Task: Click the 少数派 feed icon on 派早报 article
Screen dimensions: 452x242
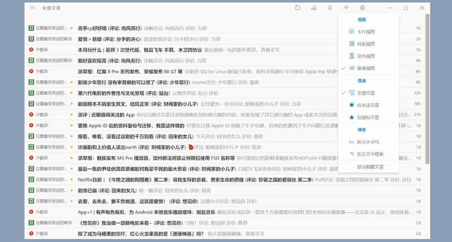Action: [x=31, y=71]
